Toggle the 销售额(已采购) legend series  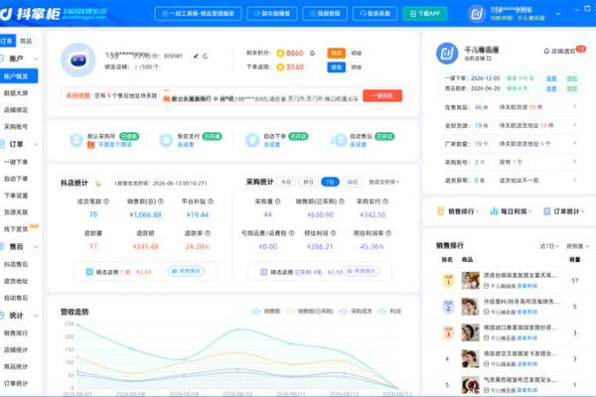(x=310, y=311)
